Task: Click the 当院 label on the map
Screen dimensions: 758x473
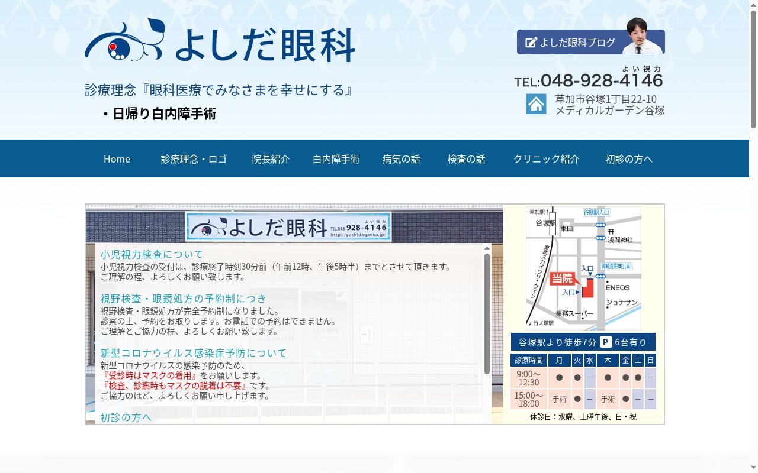Action: click(x=562, y=278)
